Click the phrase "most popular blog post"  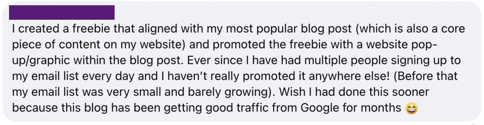pos(289,29)
